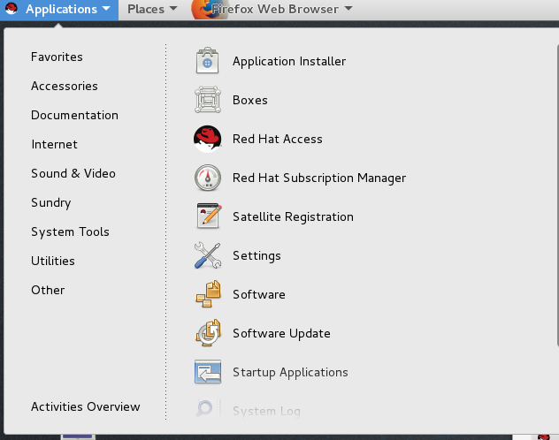Open the Startup Applications label
The image size is (559, 440).
click(x=290, y=372)
